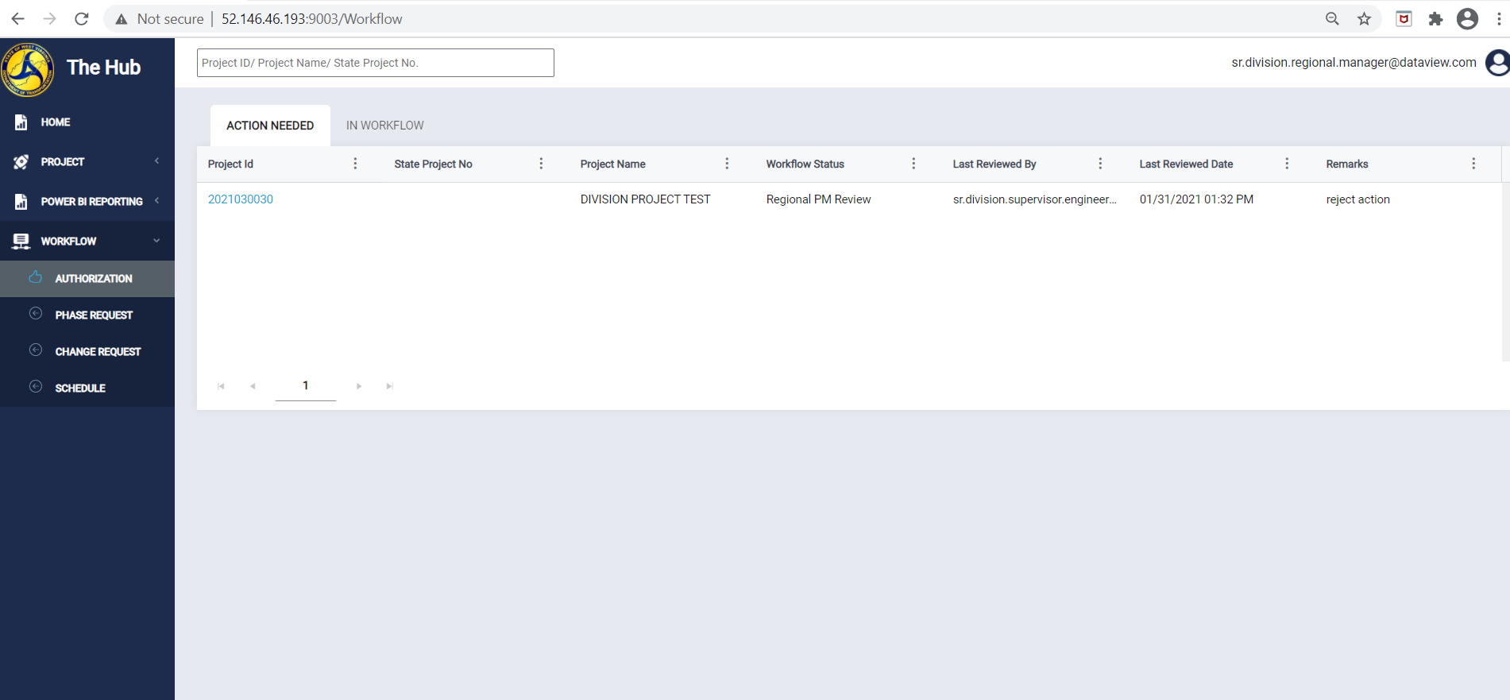
Task: Go back using browser back arrow
Action: [x=17, y=18]
